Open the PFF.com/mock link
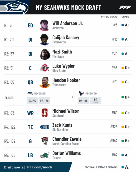The height and width of the screenshot is (172, 136). (x=40, y=167)
